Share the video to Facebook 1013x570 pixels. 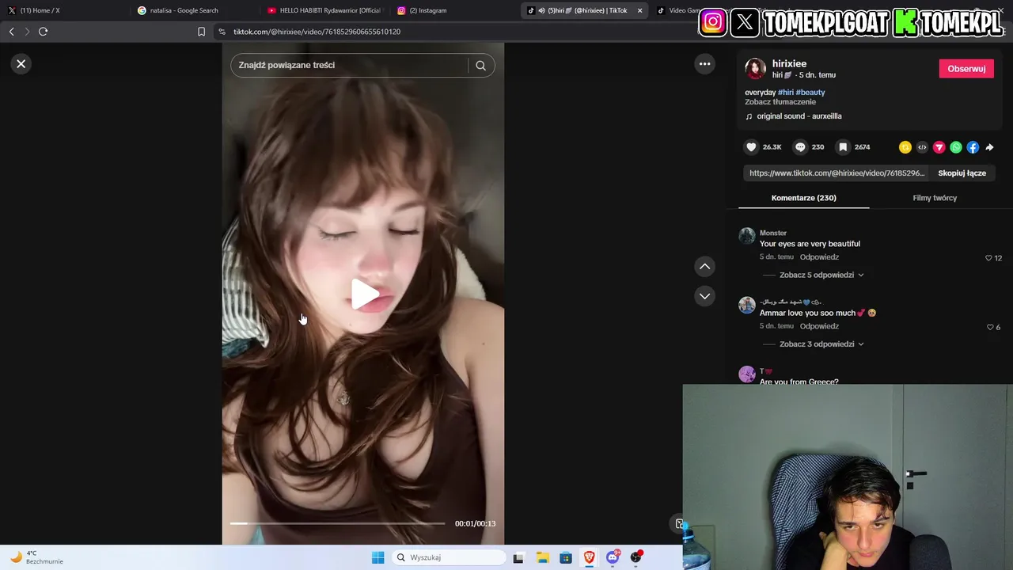[973, 147]
